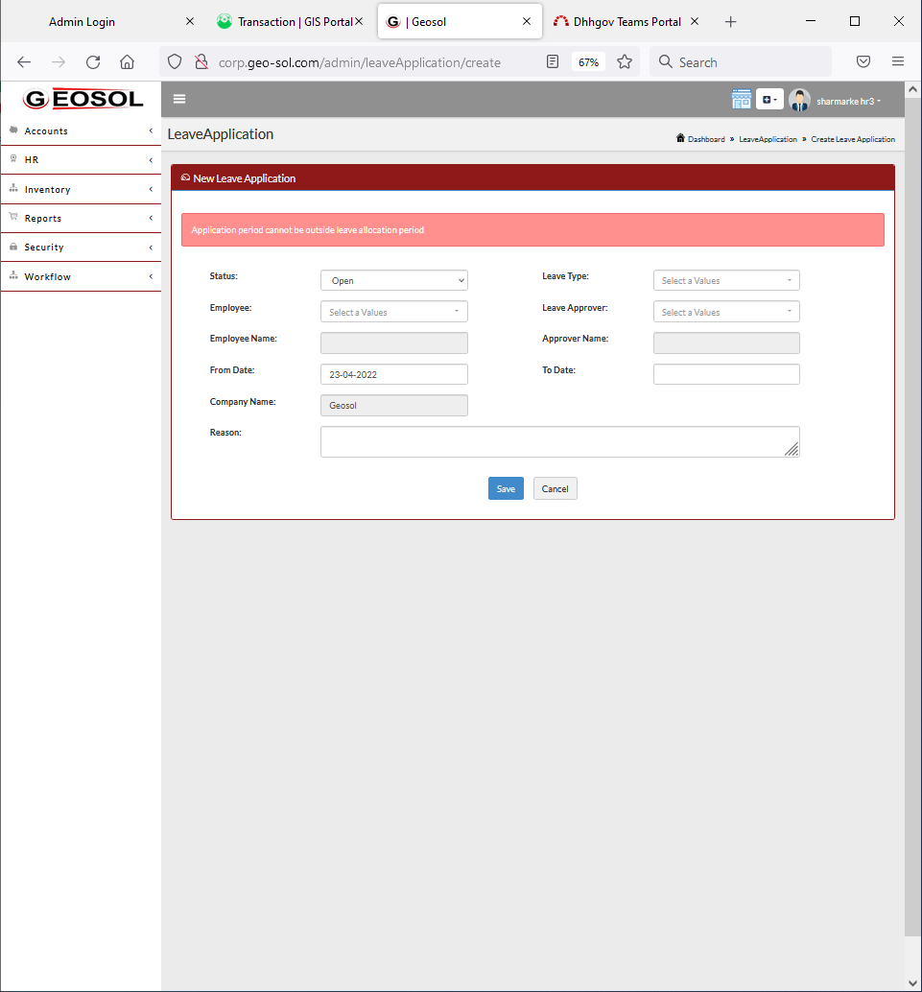The image size is (922, 992).
Task: Open the store/POS icon in header
Action: coord(741,100)
